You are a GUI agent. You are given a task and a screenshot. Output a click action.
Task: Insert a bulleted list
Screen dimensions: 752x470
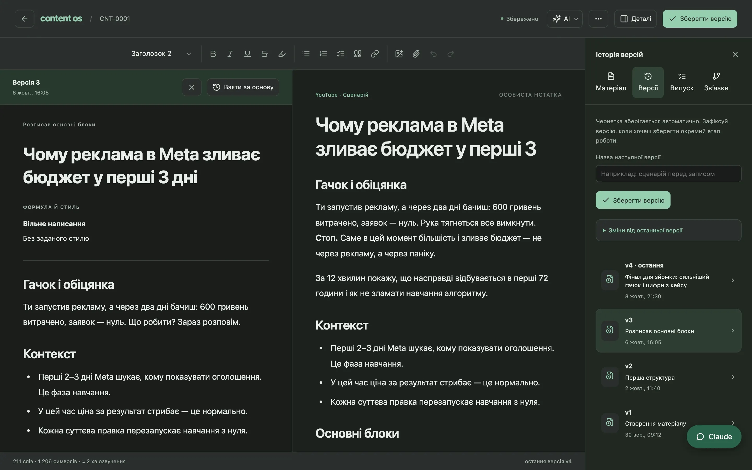[306, 54]
